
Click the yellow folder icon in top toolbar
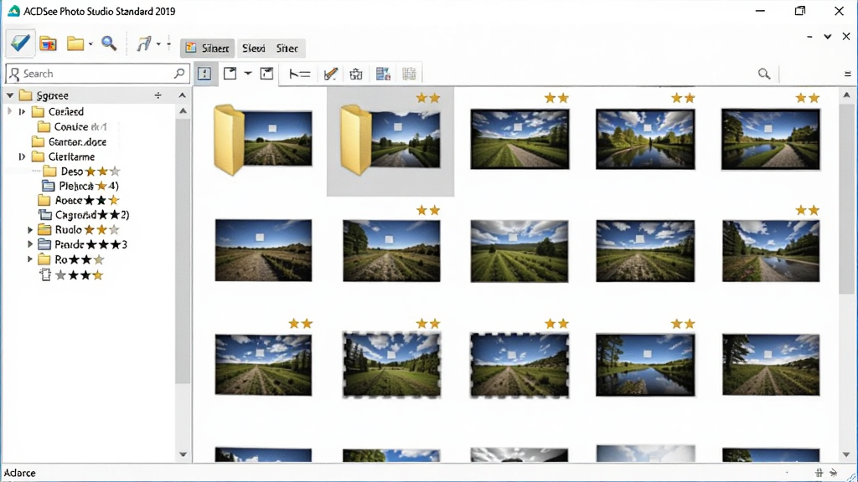(75, 44)
